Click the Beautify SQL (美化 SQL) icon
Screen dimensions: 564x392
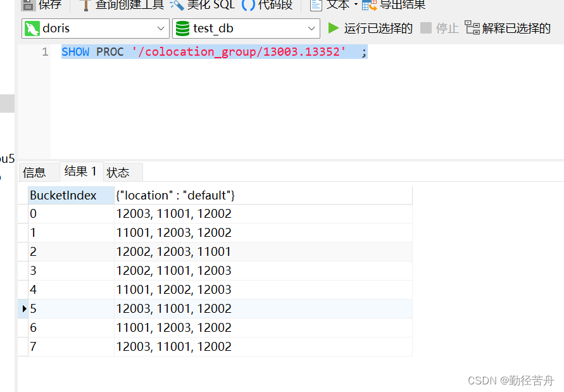tap(177, 4)
